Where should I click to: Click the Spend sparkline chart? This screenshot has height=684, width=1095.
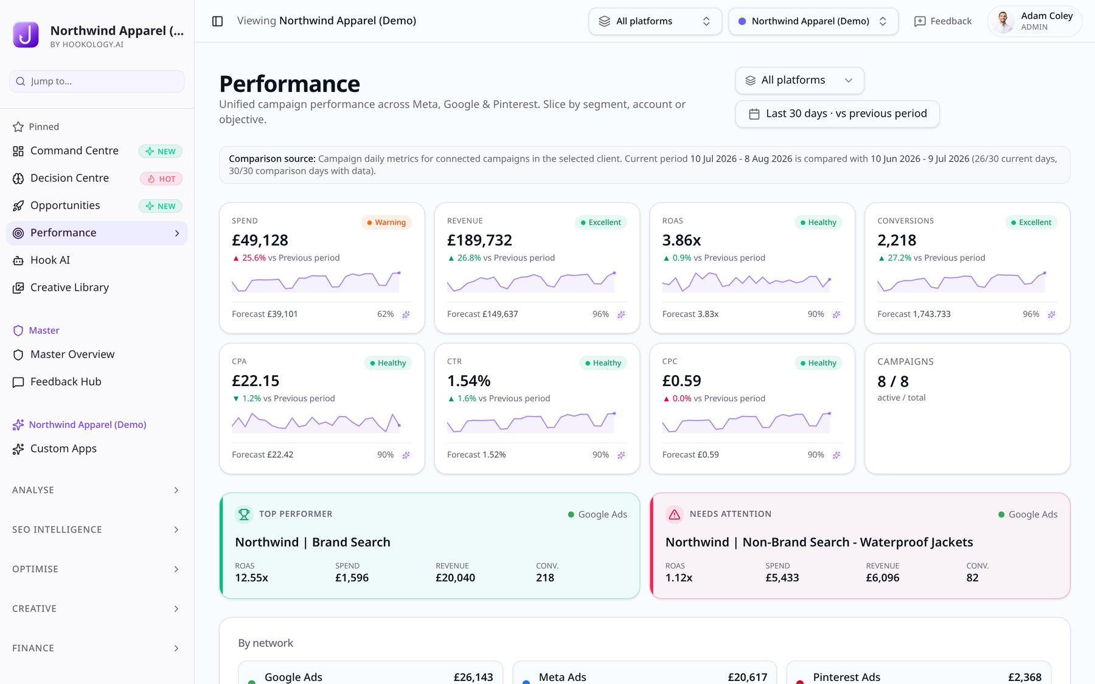316,282
